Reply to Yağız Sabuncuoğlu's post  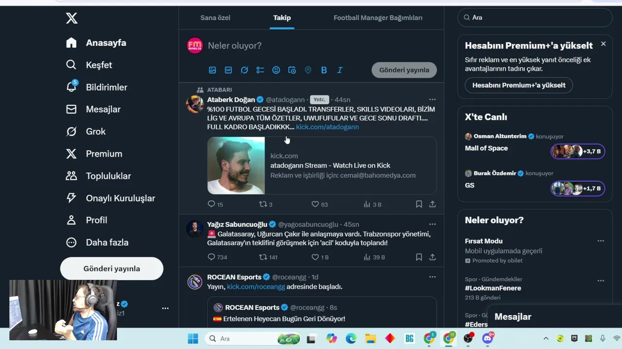coord(217,257)
